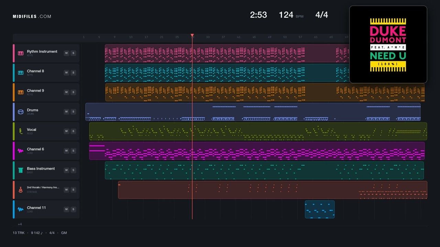Image resolution: width=440 pixels, height=247 pixels.
Task: Click the Channel 8 keys track icon
Action: tap(21, 73)
